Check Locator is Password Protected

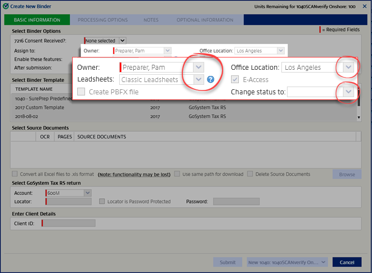pos(102,202)
